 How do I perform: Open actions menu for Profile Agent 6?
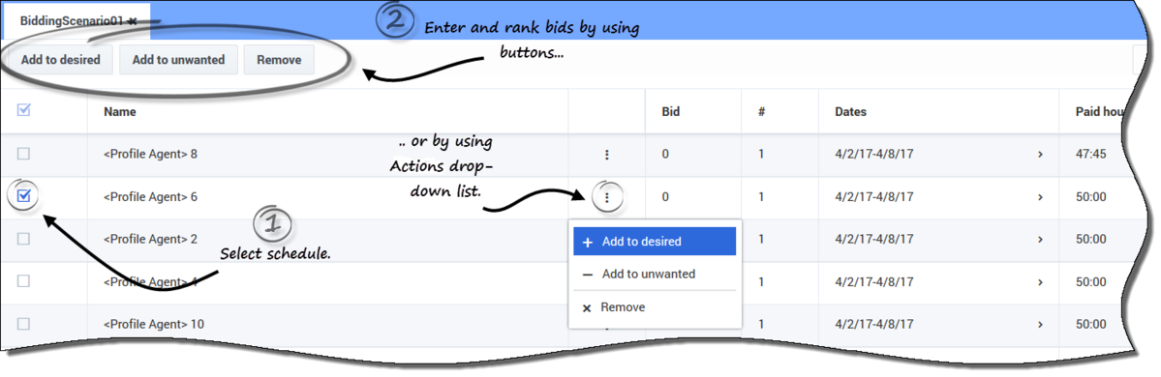606,197
